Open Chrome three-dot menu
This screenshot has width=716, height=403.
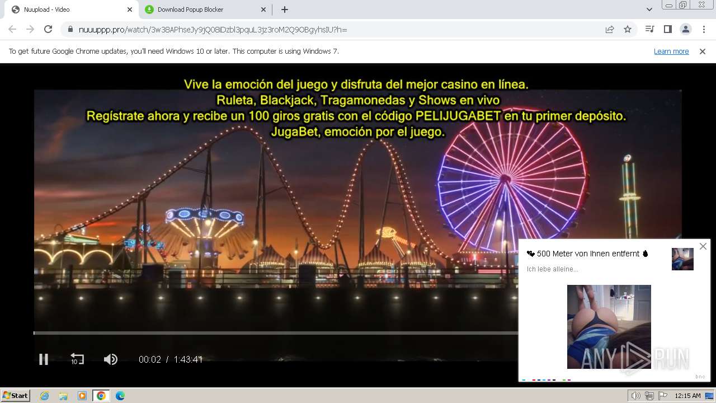tap(704, 29)
